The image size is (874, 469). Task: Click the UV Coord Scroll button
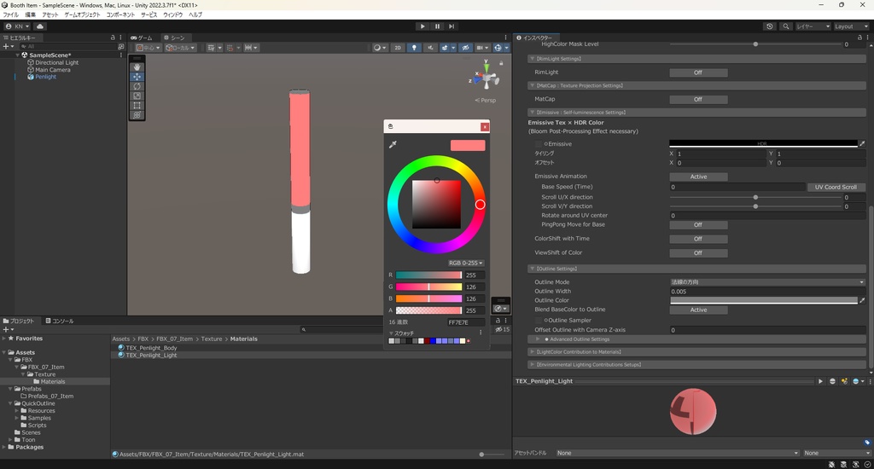836,187
